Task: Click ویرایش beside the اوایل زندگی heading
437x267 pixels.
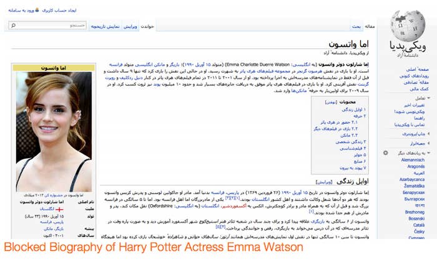Action: click(x=324, y=182)
